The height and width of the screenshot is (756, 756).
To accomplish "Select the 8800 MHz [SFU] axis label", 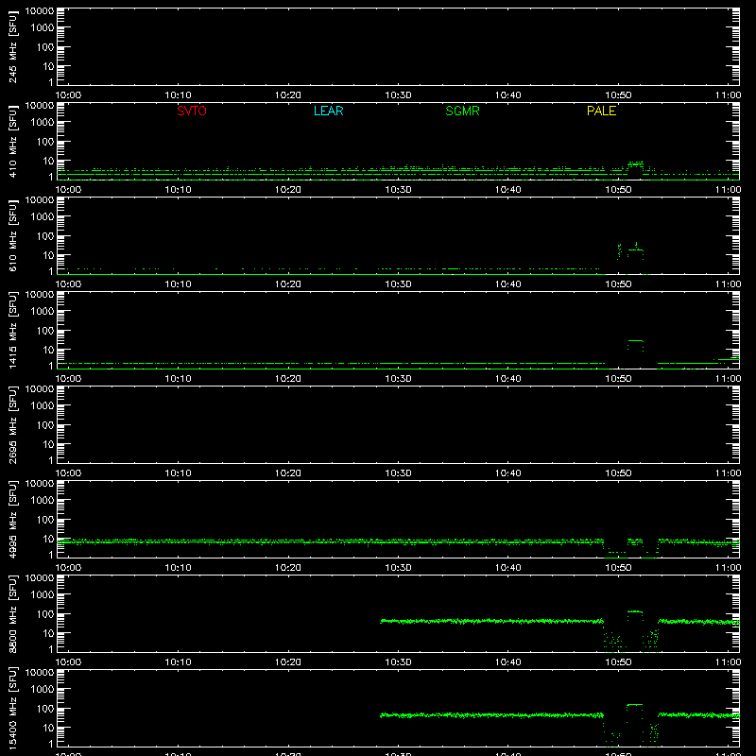I will pos(12,613).
